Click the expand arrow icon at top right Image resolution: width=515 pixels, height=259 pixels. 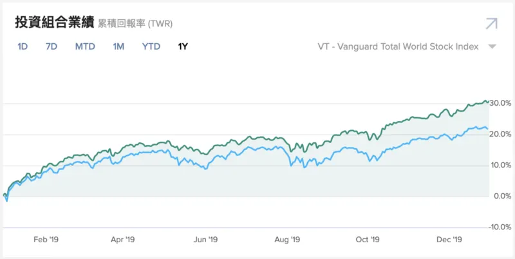tap(491, 24)
